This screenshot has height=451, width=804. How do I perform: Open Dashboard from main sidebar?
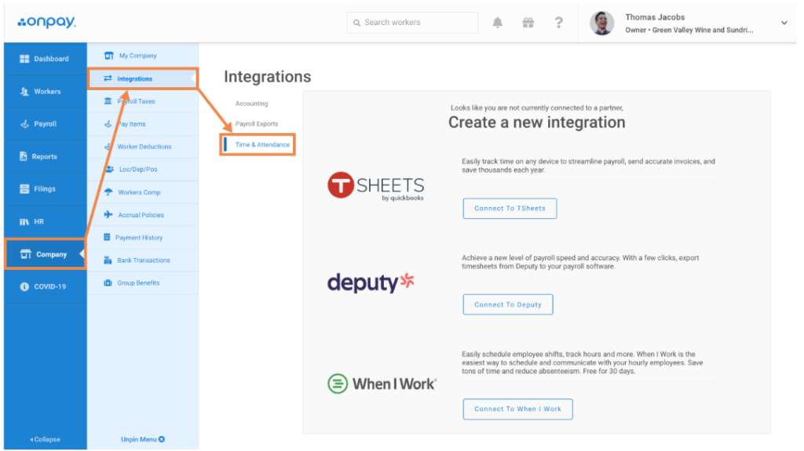click(x=45, y=59)
